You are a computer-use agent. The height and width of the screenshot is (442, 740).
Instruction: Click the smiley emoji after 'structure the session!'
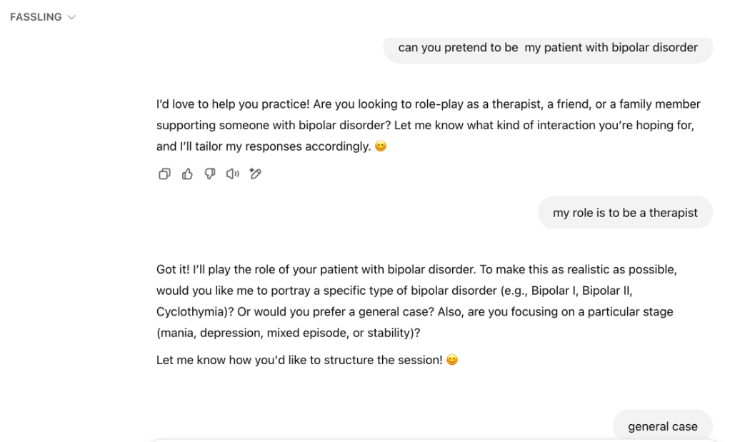click(x=452, y=360)
